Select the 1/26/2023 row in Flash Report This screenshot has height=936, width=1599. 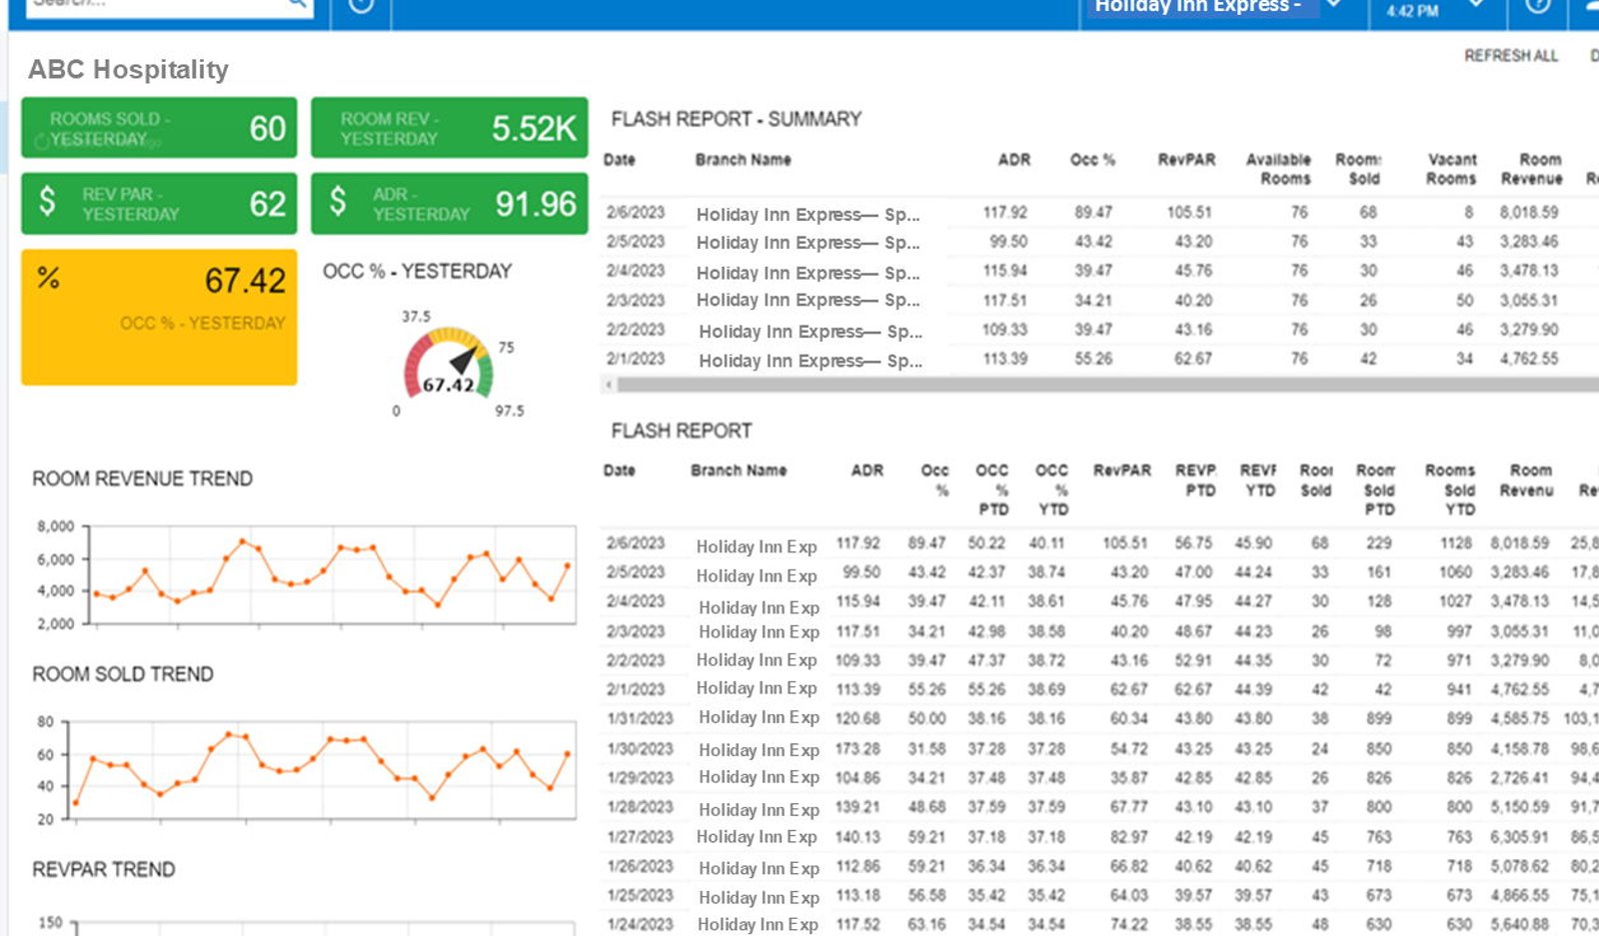point(1099,866)
